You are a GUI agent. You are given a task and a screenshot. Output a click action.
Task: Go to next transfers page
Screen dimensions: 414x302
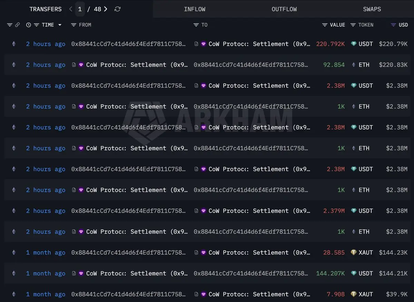pos(106,9)
